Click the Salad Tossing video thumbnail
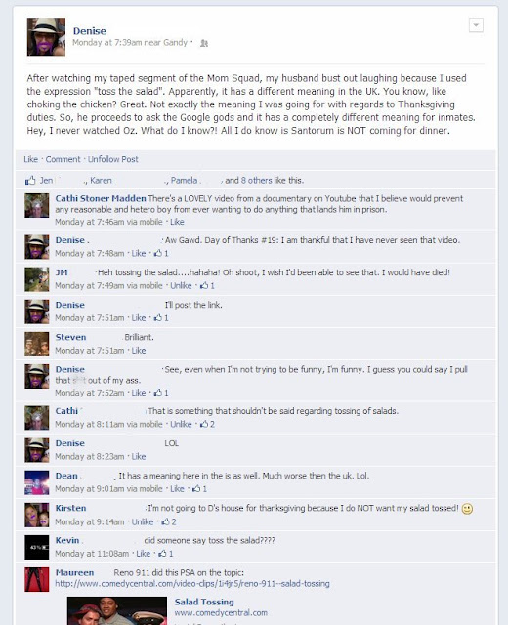Image resolution: width=508 pixels, height=625 pixels. pyautogui.click(x=117, y=610)
